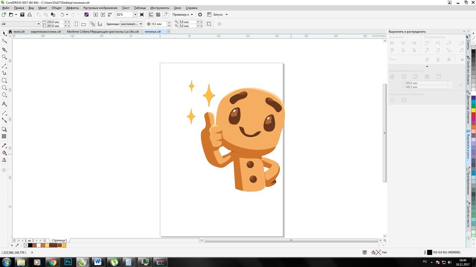
Task: Toggle treat as filled button
Action: (x=209, y=24)
